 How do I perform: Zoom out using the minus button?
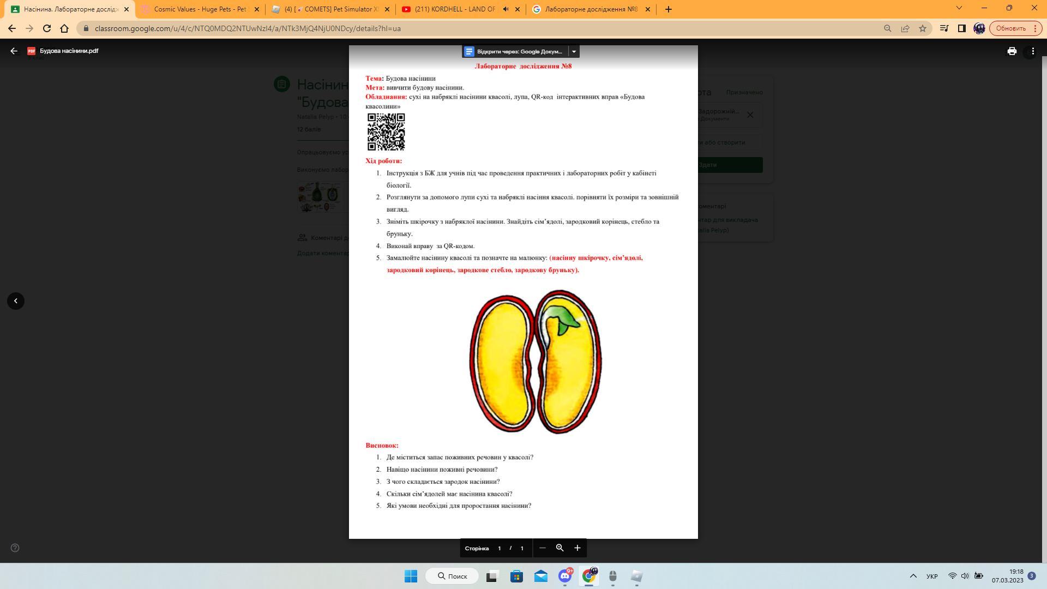tap(542, 548)
